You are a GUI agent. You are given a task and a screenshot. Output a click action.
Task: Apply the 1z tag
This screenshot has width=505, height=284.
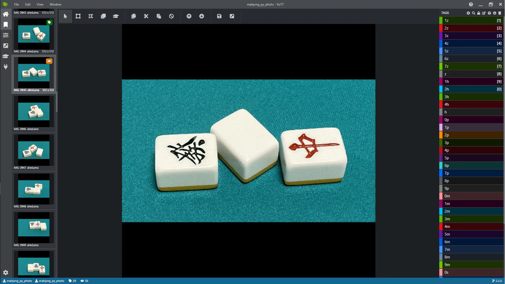point(471,21)
